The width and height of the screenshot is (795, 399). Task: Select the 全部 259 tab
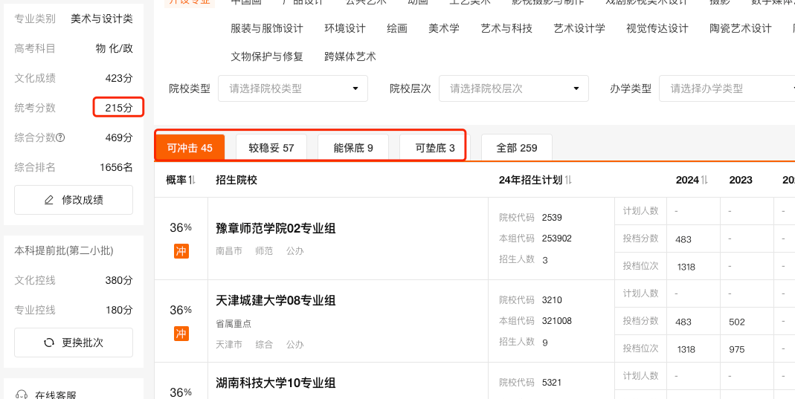pos(517,148)
